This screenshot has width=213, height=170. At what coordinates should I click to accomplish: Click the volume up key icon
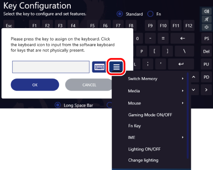pos(207,11)
